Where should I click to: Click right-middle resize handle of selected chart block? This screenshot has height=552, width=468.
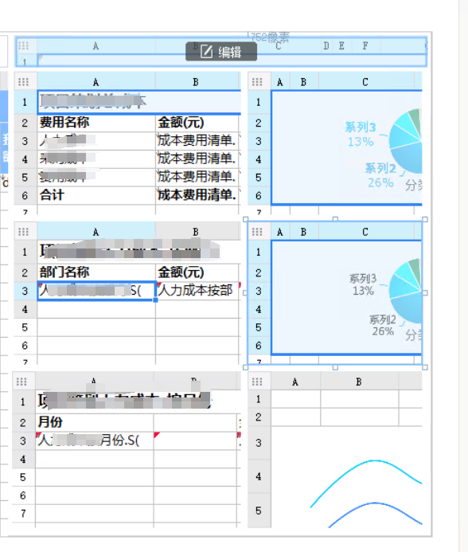click(x=425, y=293)
